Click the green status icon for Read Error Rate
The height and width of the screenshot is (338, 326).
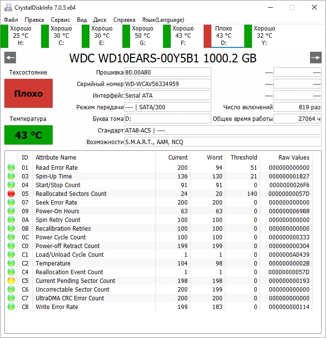[11, 167]
